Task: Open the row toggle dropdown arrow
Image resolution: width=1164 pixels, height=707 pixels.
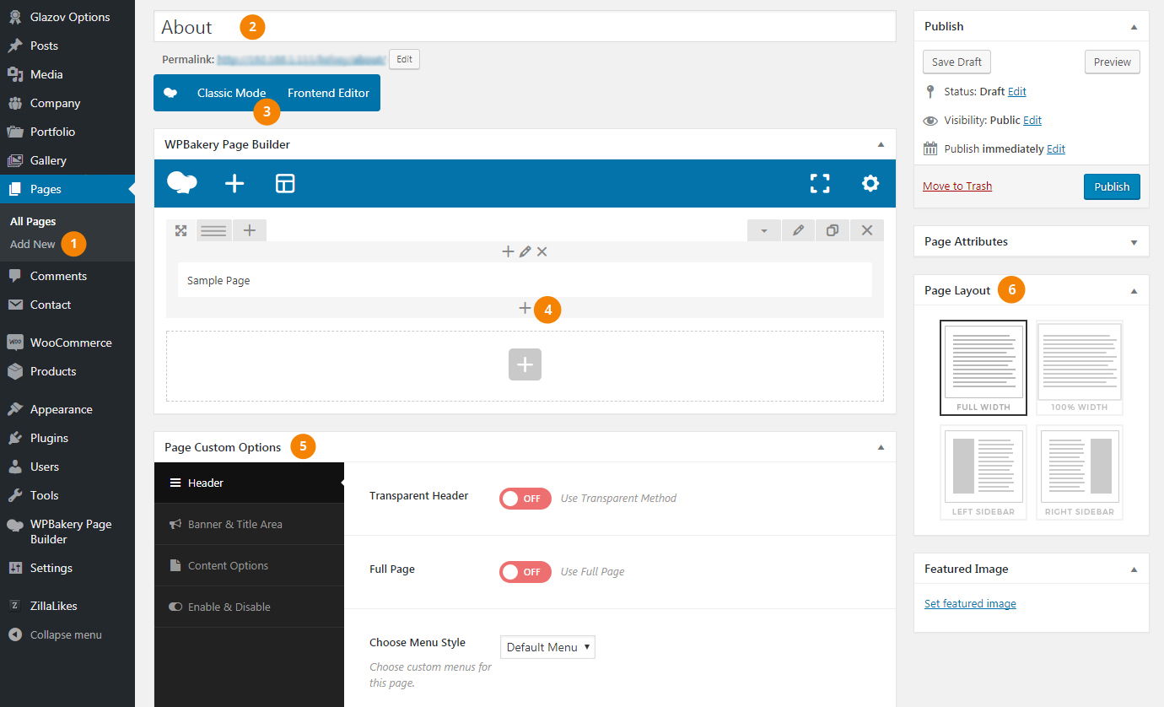Action: tap(763, 230)
